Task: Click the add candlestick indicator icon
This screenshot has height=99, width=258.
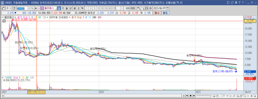Action: click(x=139, y=8)
